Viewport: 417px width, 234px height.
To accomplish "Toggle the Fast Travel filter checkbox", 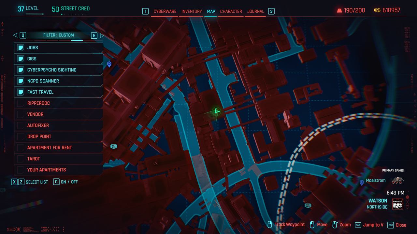I will click(x=21, y=92).
